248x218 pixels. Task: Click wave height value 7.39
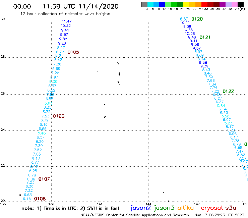39,146
